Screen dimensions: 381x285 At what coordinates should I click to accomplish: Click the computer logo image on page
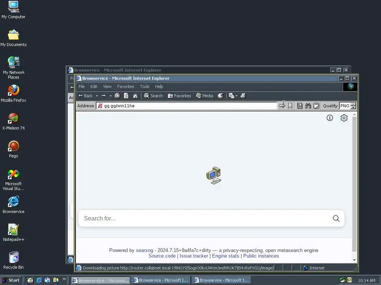coord(214,176)
